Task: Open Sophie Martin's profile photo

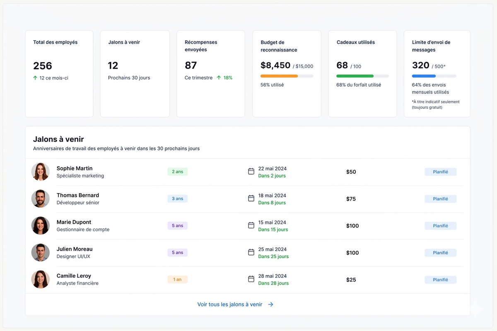Action: [41, 172]
